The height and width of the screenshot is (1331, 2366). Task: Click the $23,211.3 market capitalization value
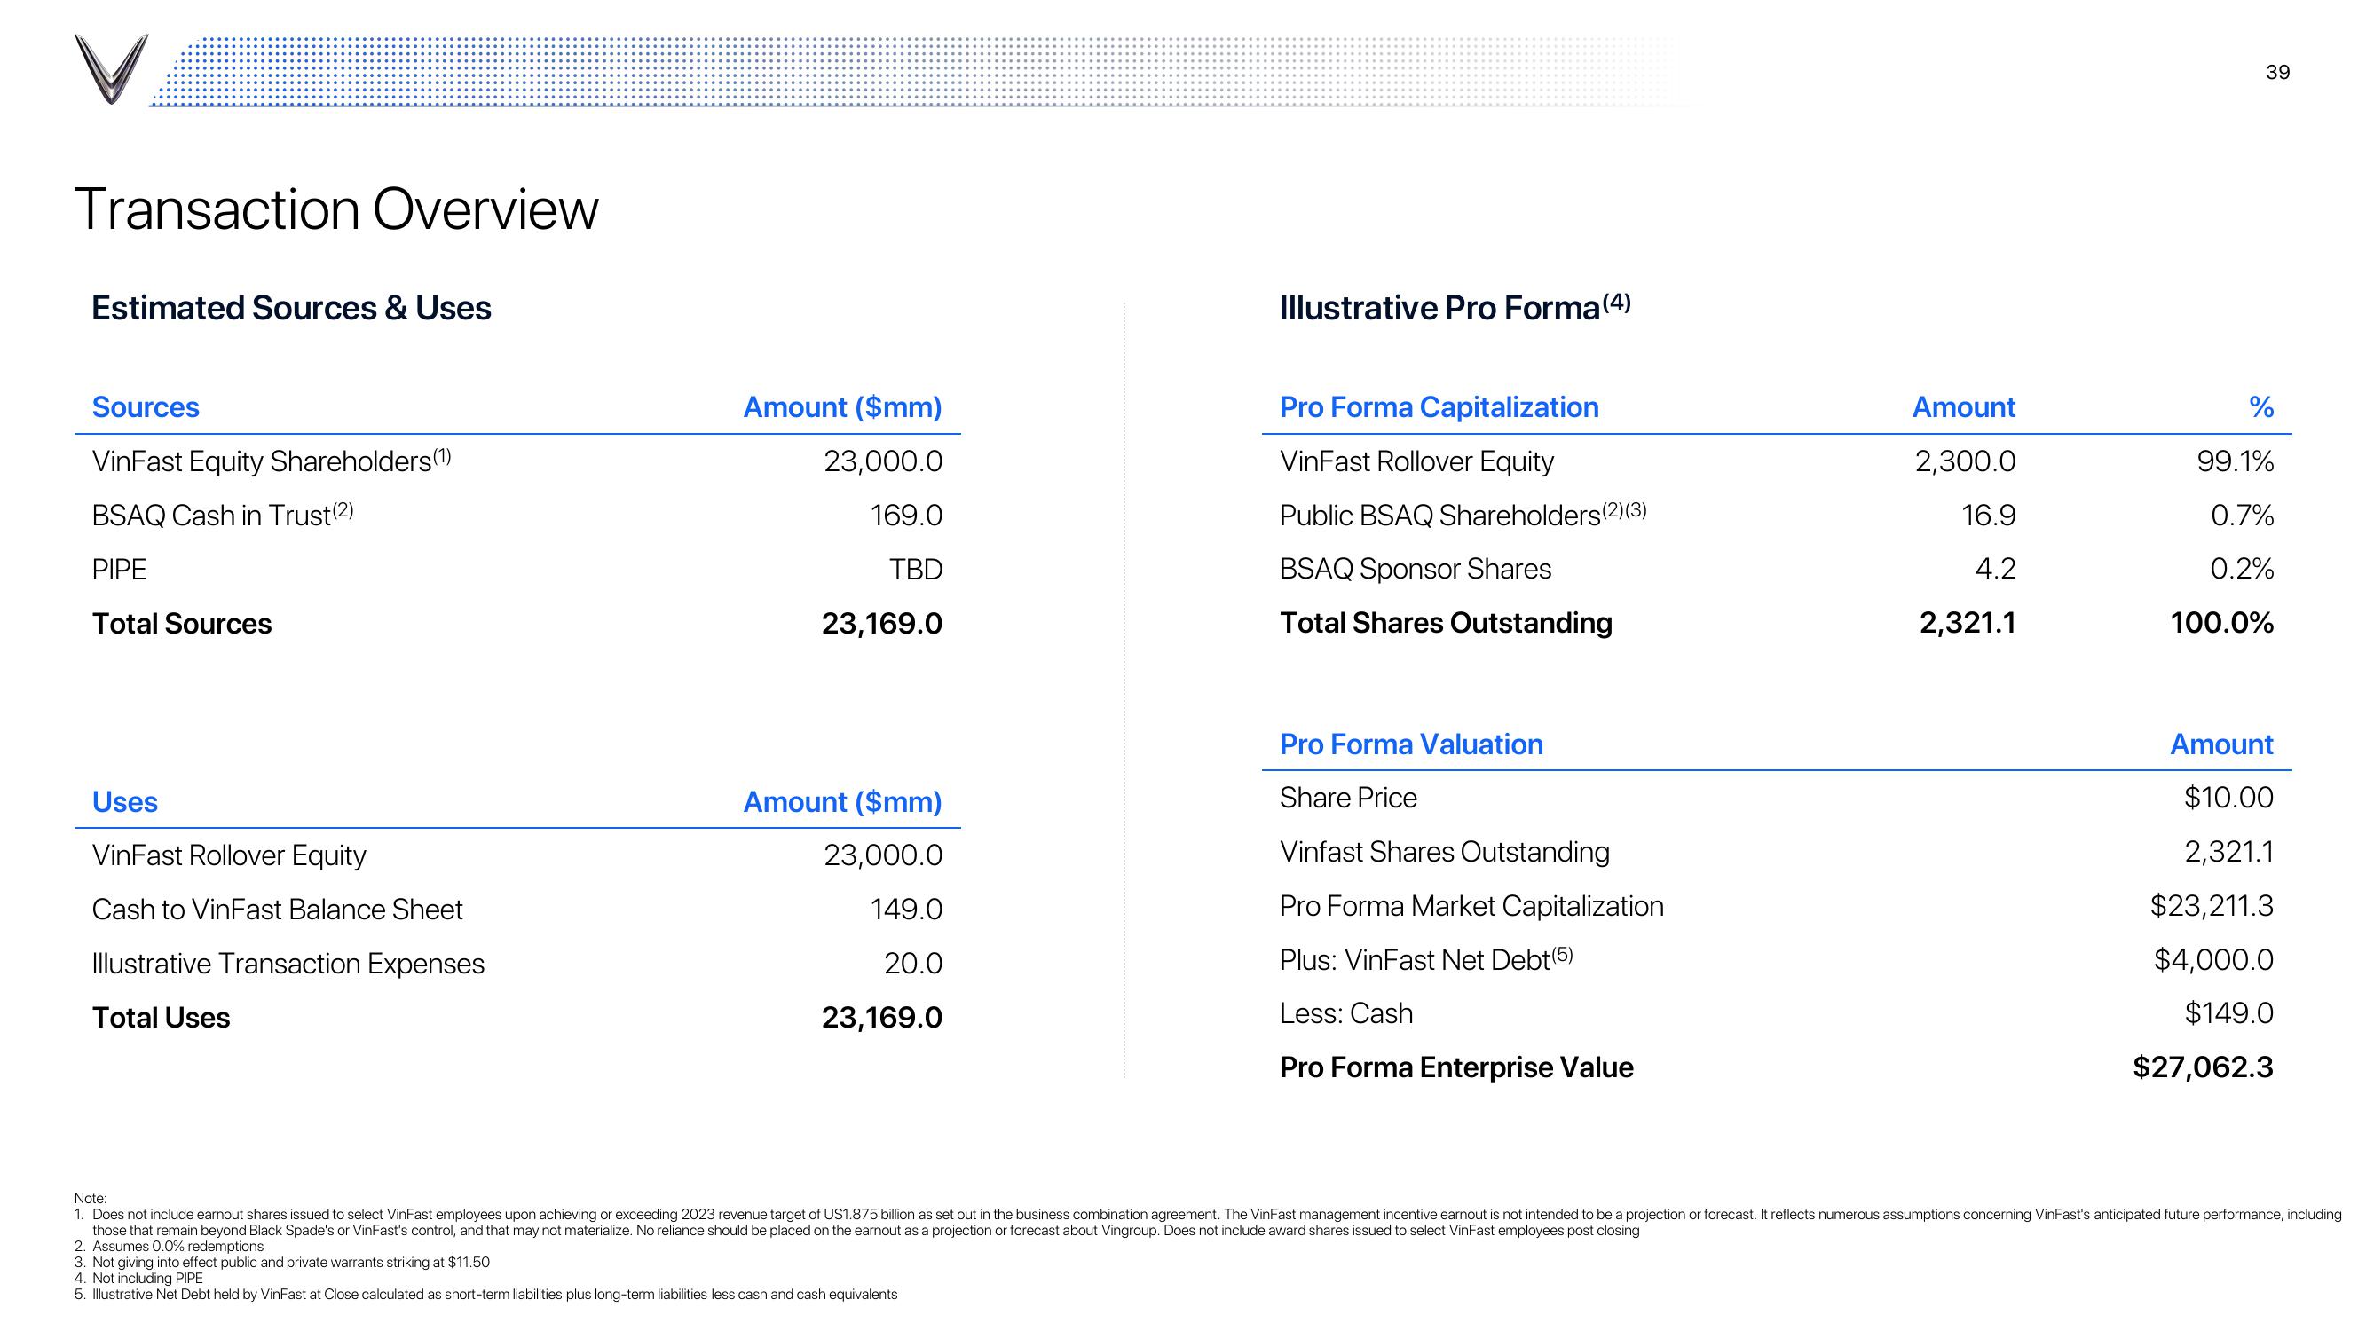[x=2211, y=906]
